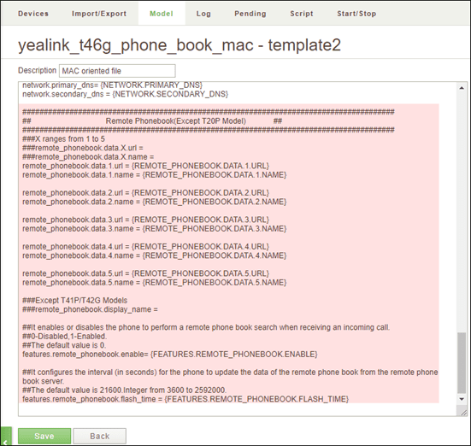471x446 pixels.
Task: Switch to Import/Export tab
Action: (x=99, y=14)
